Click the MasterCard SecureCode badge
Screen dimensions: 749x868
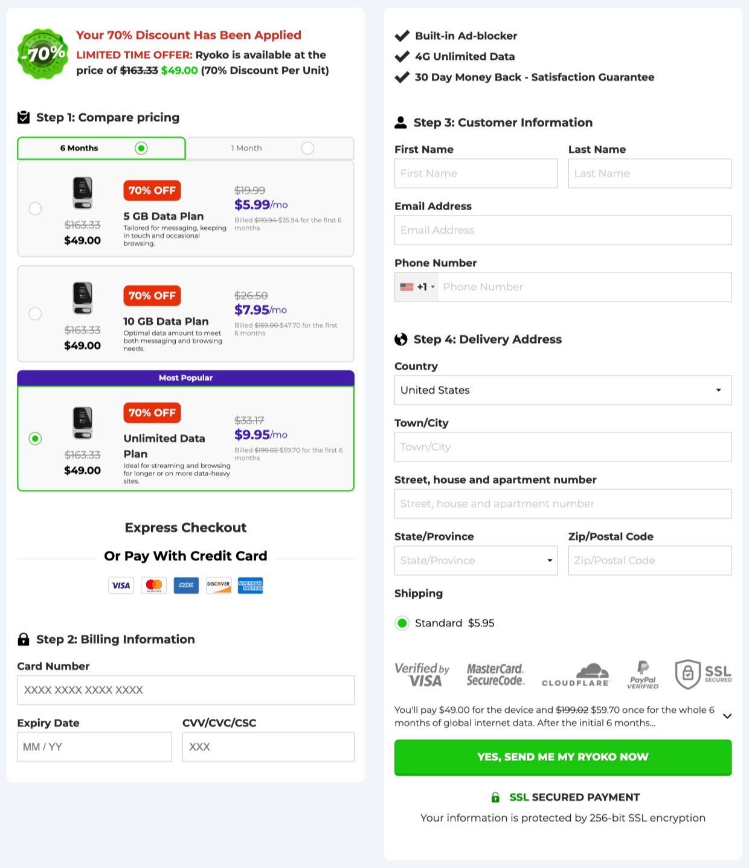495,674
